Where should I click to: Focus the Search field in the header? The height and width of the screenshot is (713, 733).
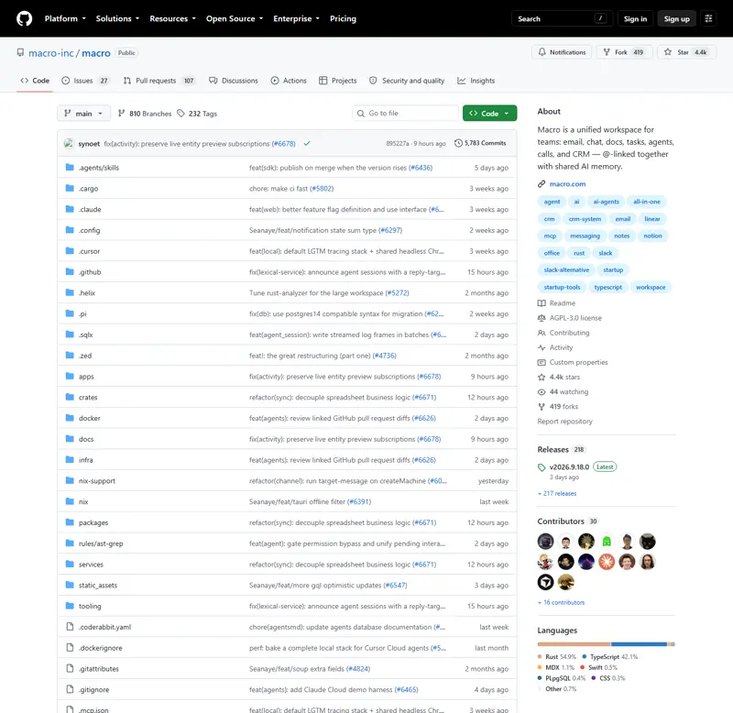[x=562, y=18]
